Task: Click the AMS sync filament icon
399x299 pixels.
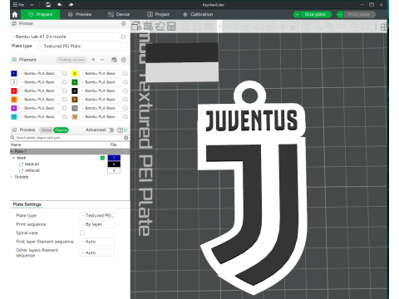Action: [x=114, y=60]
